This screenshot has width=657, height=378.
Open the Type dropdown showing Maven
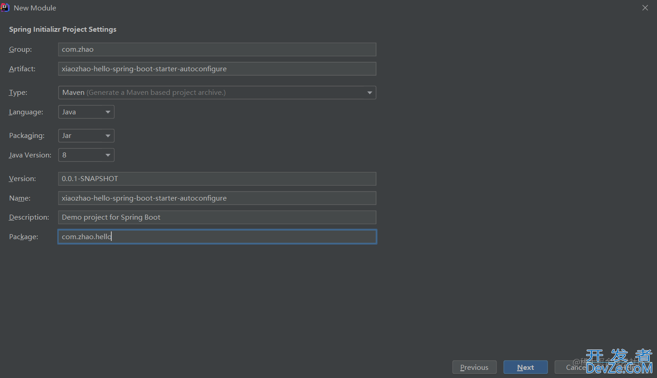click(x=217, y=93)
